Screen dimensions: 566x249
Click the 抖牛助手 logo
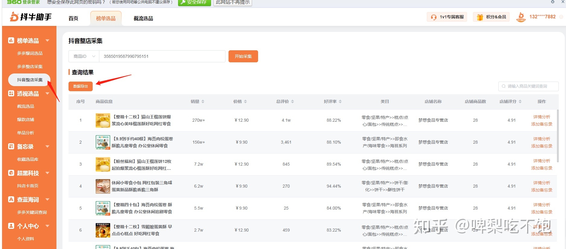tap(30, 17)
